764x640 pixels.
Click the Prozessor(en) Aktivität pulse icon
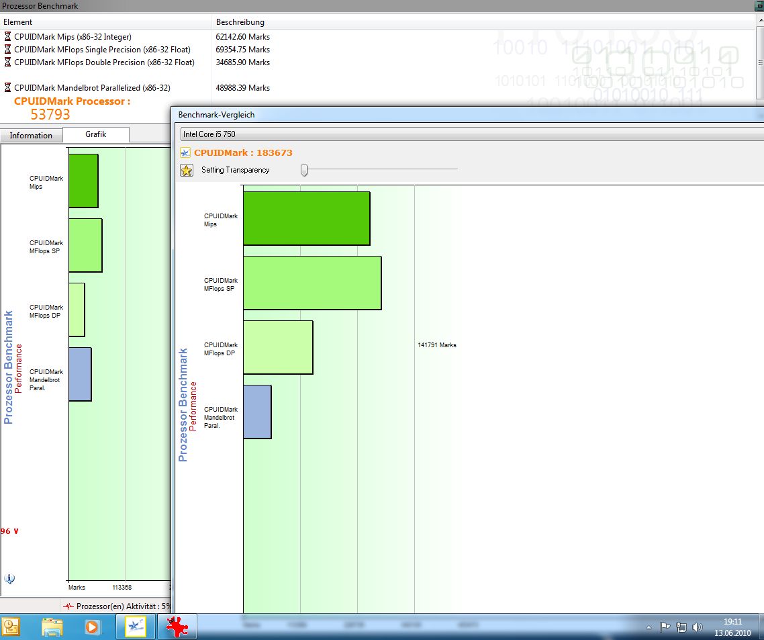tap(68, 606)
